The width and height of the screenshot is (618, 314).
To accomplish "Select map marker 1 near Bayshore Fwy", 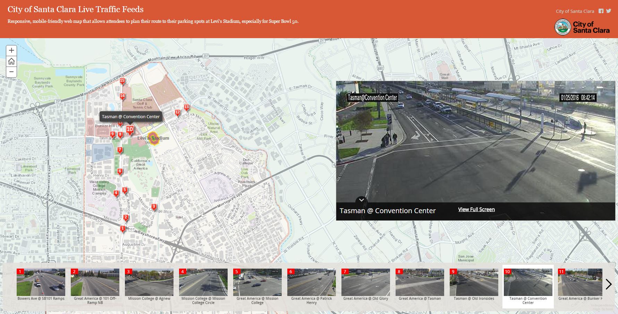I will coord(122,229).
